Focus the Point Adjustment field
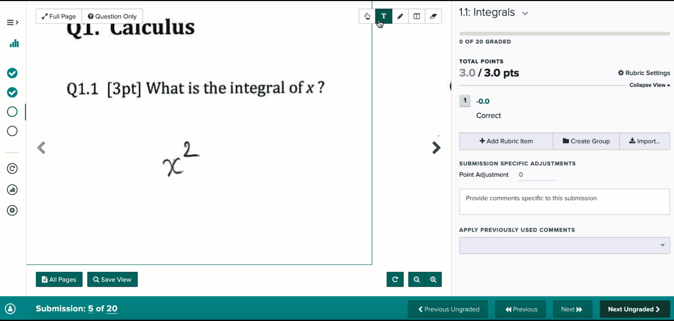This screenshot has height=321, width=674. pyautogui.click(x=536, y=175)
